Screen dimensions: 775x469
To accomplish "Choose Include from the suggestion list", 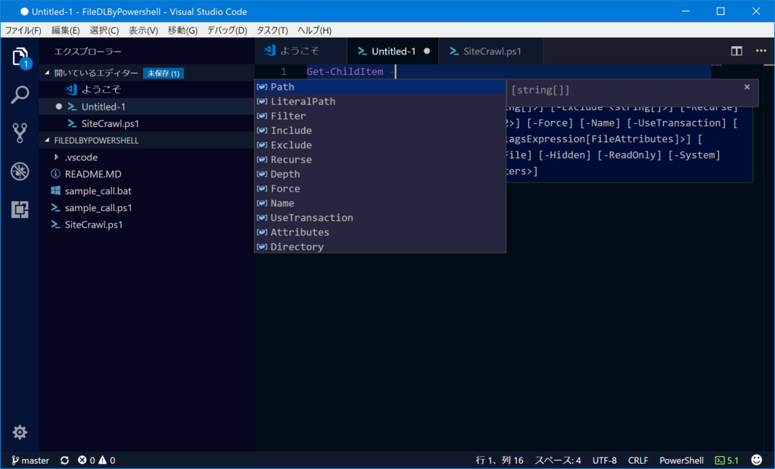I will click(380, 130).
